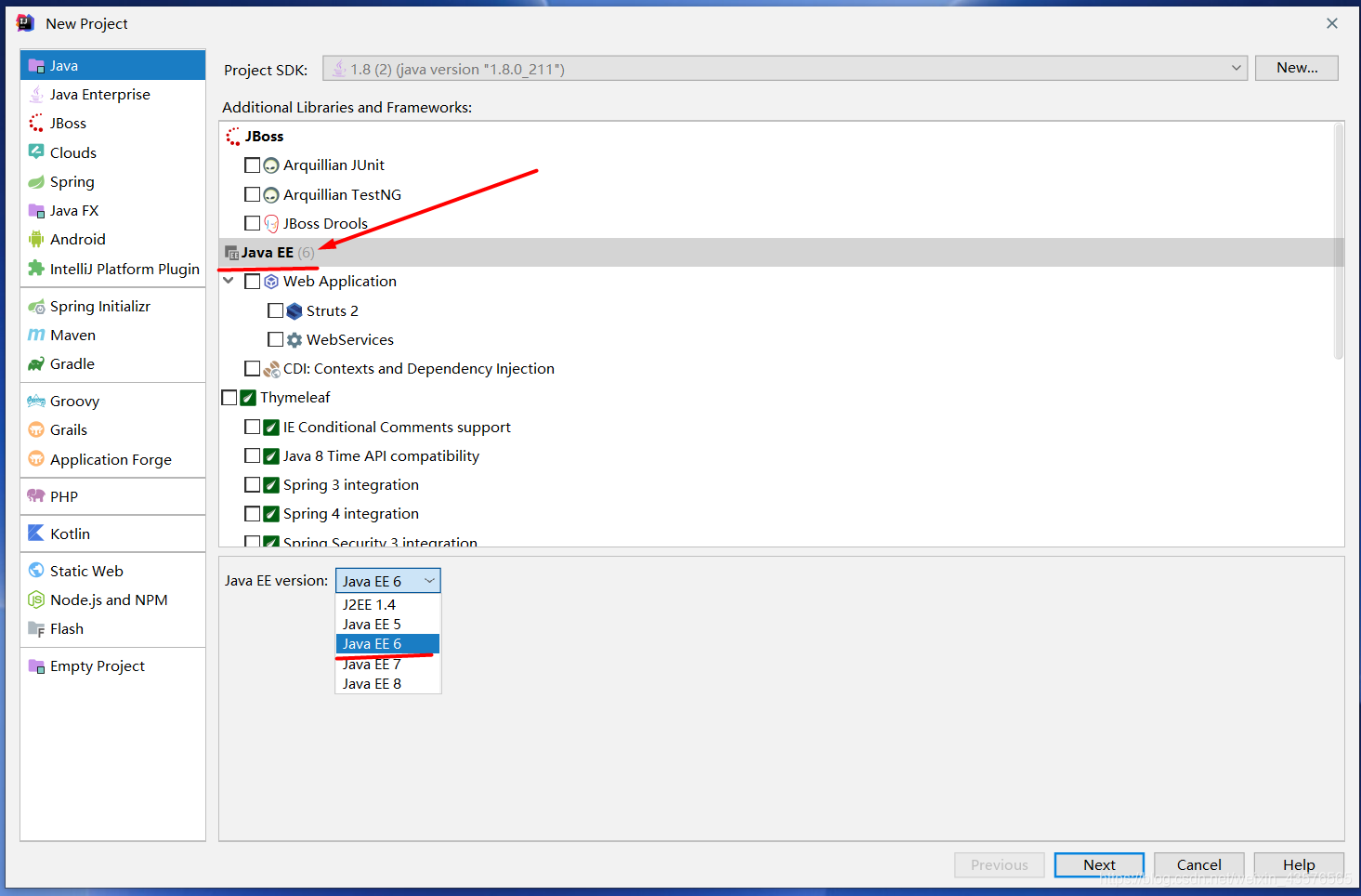The width and height of the screenshot is (1361, 896).
Task: Click the Web Application framework icon
Action: [x=271, y=282]
